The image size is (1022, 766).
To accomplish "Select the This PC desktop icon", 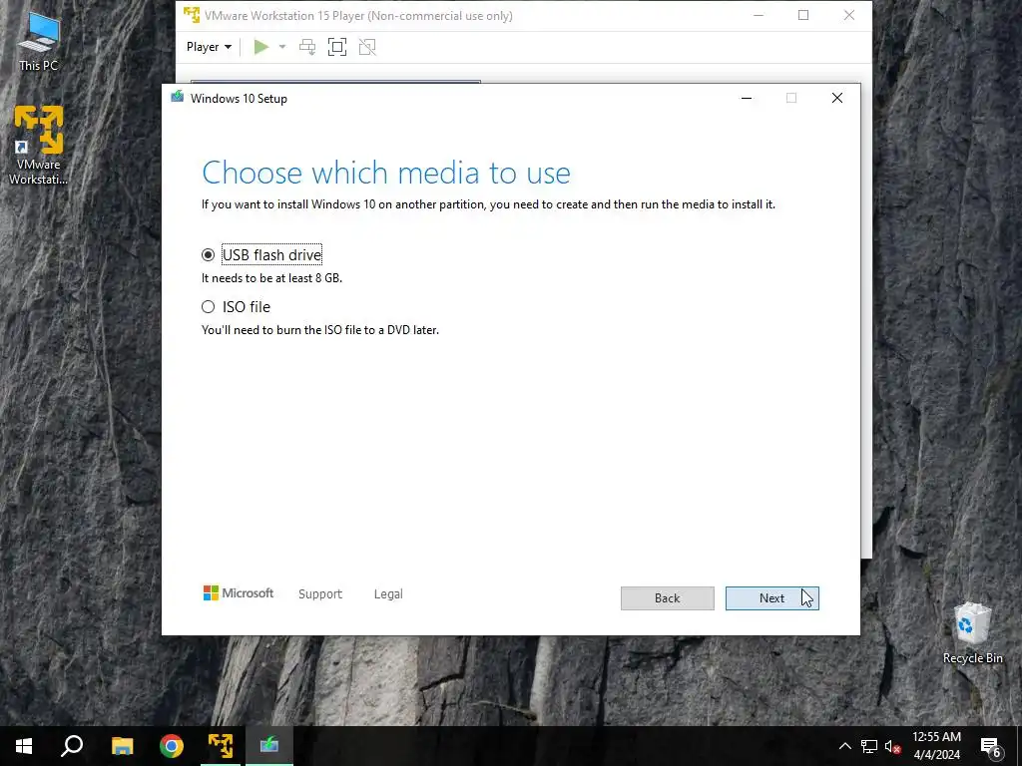I will click(38, 42).
